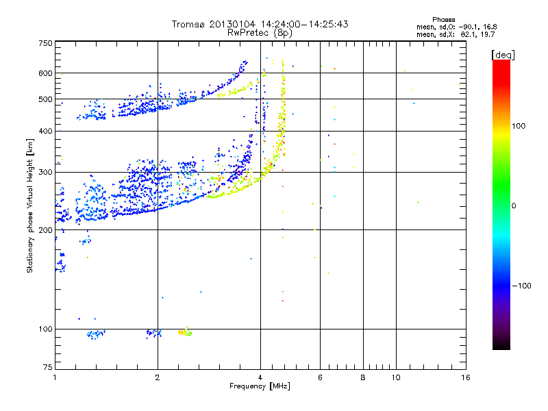Click y-axis tick label '100'
This screenshot has width=548, height=411.
pyautogui.click(x=45, y=329)
